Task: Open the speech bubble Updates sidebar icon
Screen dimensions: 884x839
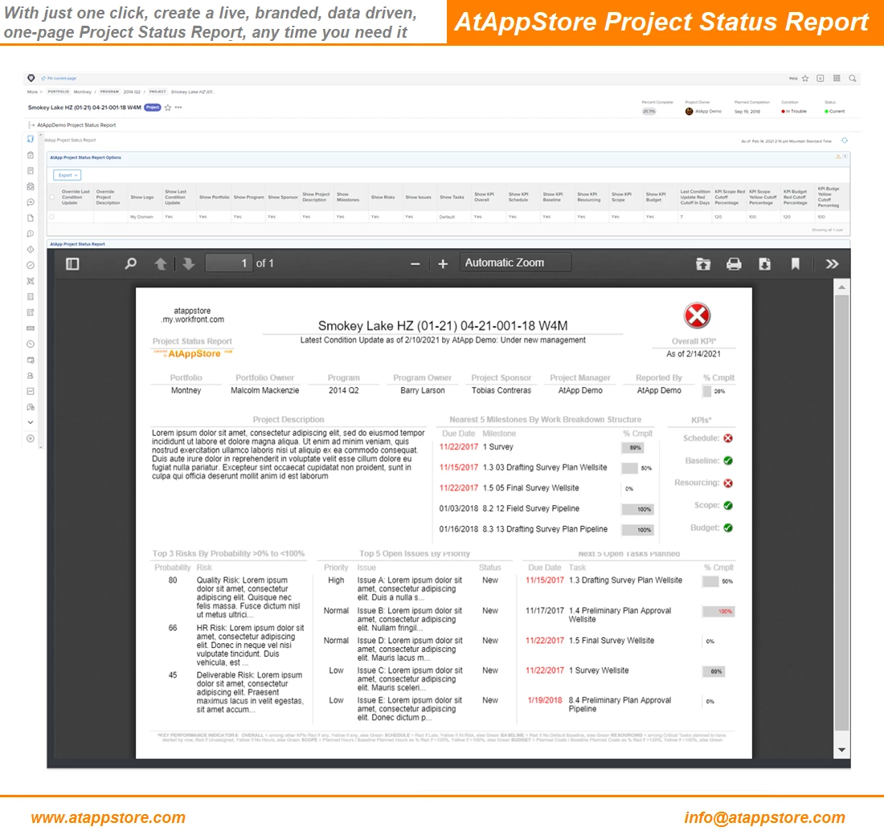Action: (31, 202)
